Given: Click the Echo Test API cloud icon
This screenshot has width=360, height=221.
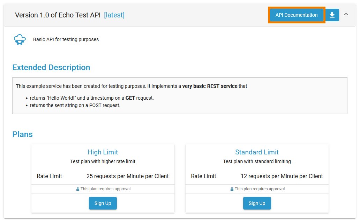Looking at the screenshot, I should [x=20, y=39].
